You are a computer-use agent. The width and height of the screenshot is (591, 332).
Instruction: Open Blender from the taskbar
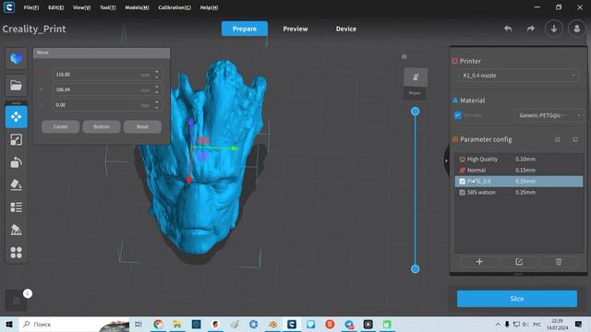pyautogui.click(x=273, y=324)
